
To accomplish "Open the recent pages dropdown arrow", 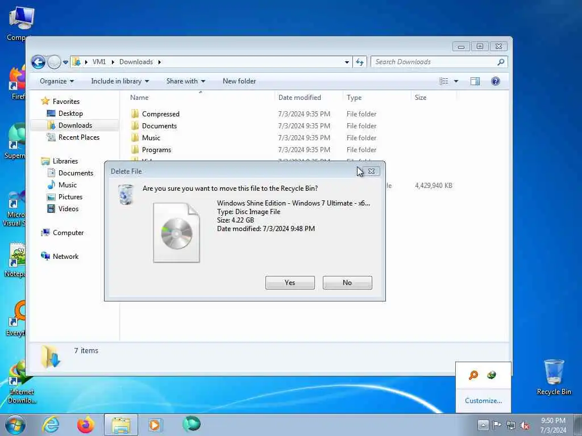I will coord(66,62).
